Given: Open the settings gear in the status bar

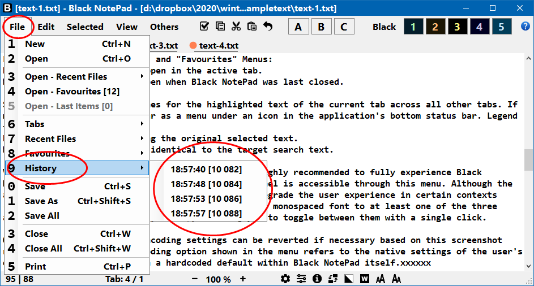Looking at the screenshot, I should point(285,279).
